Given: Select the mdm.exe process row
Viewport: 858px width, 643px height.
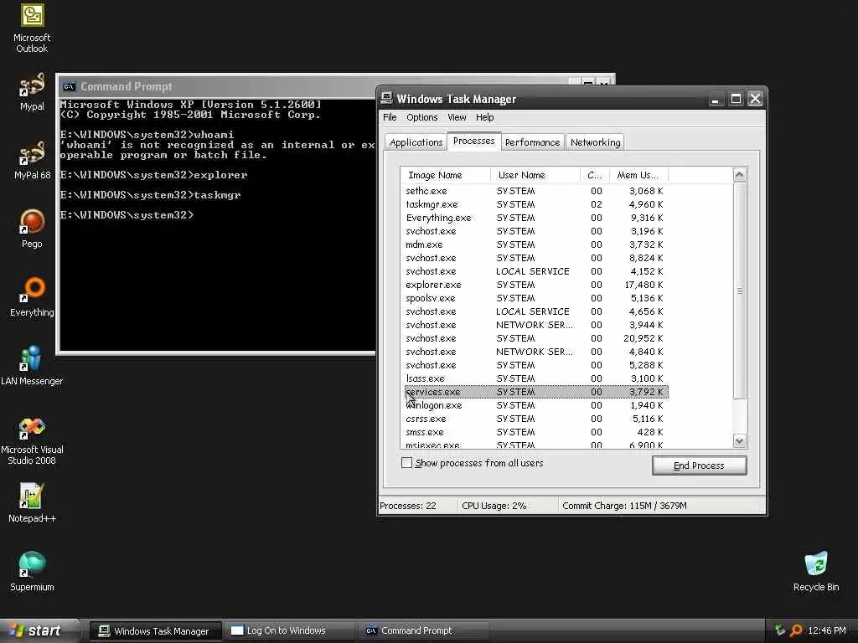Looking at the screenshot, I should (535, 244).
